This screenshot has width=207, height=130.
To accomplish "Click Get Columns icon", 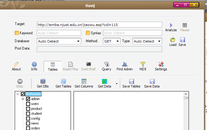I will click(x=84, y=81).
